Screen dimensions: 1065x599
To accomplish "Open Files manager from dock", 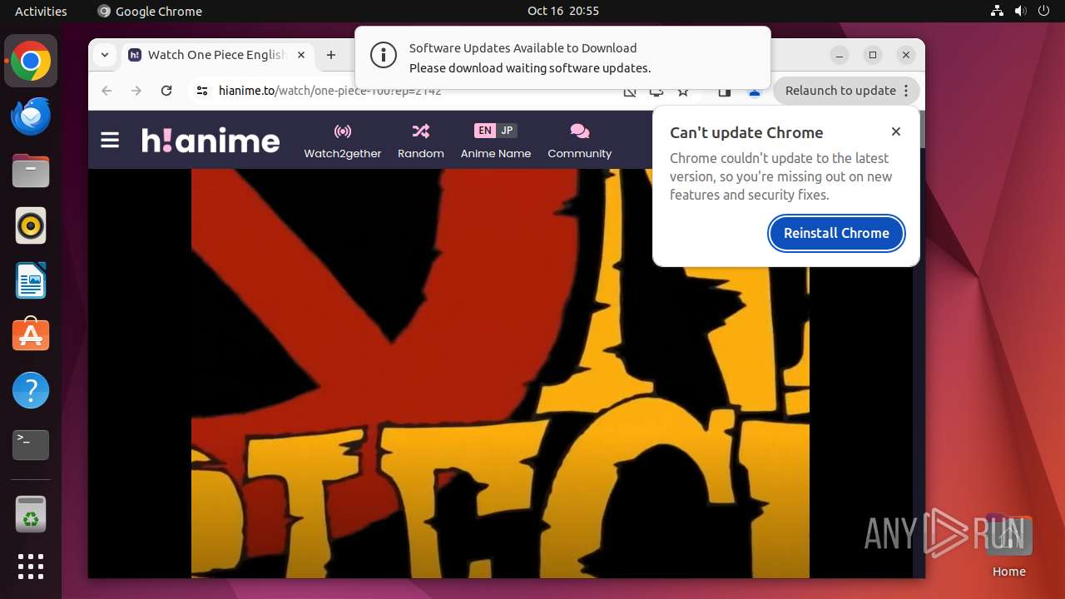I will click(31, 171).
